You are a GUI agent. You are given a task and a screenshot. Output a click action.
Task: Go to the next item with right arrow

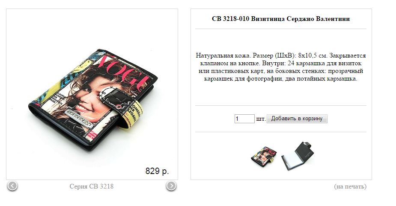pos(171,186)
